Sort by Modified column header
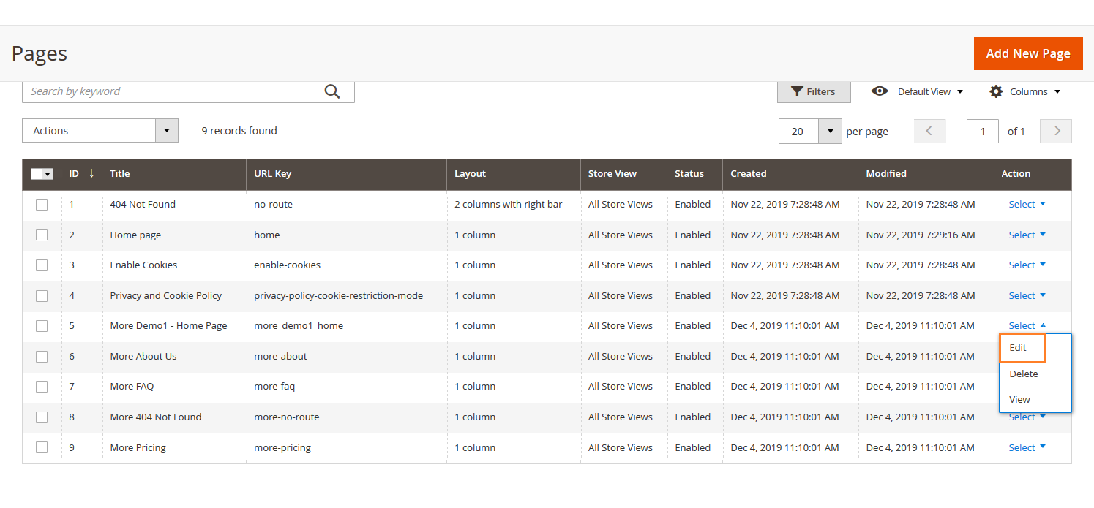This screenshot has width=1094, height=508. pyautogui.click(x=926, y=174)
